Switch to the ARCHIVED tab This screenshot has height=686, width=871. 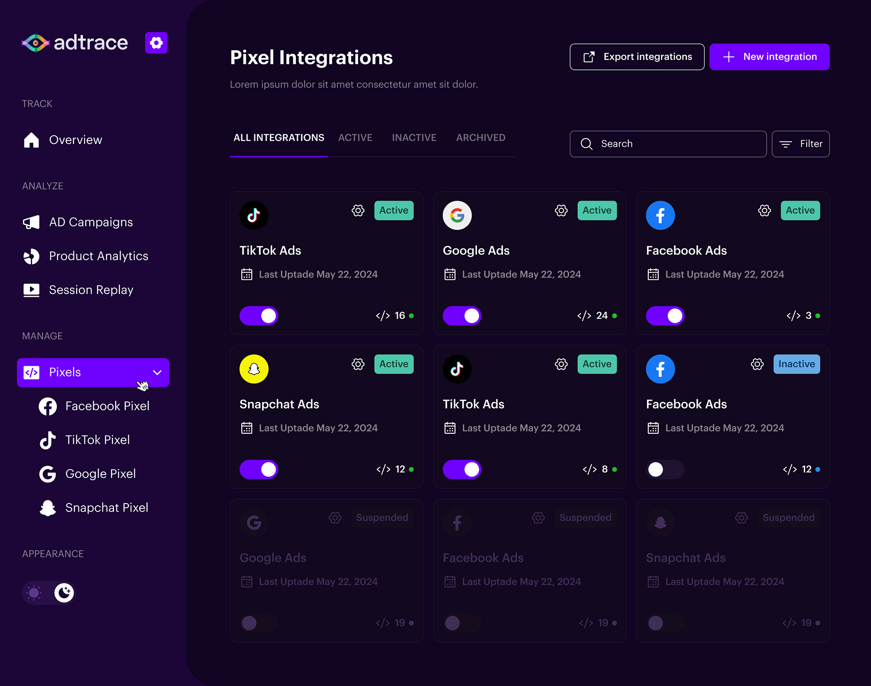(480, 137)
